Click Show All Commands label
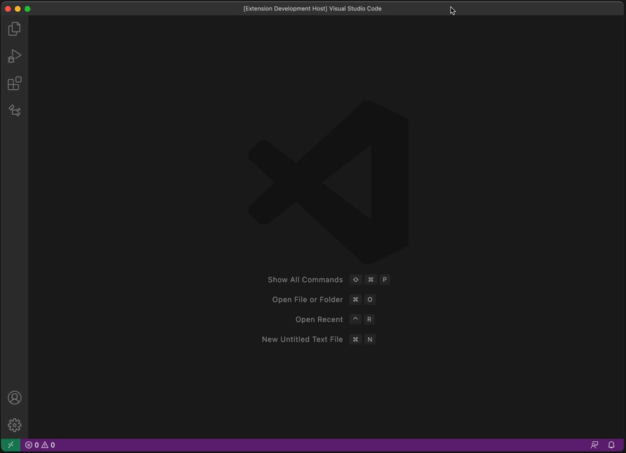Viewport: 626px width, 453px height. coord(305,280)
